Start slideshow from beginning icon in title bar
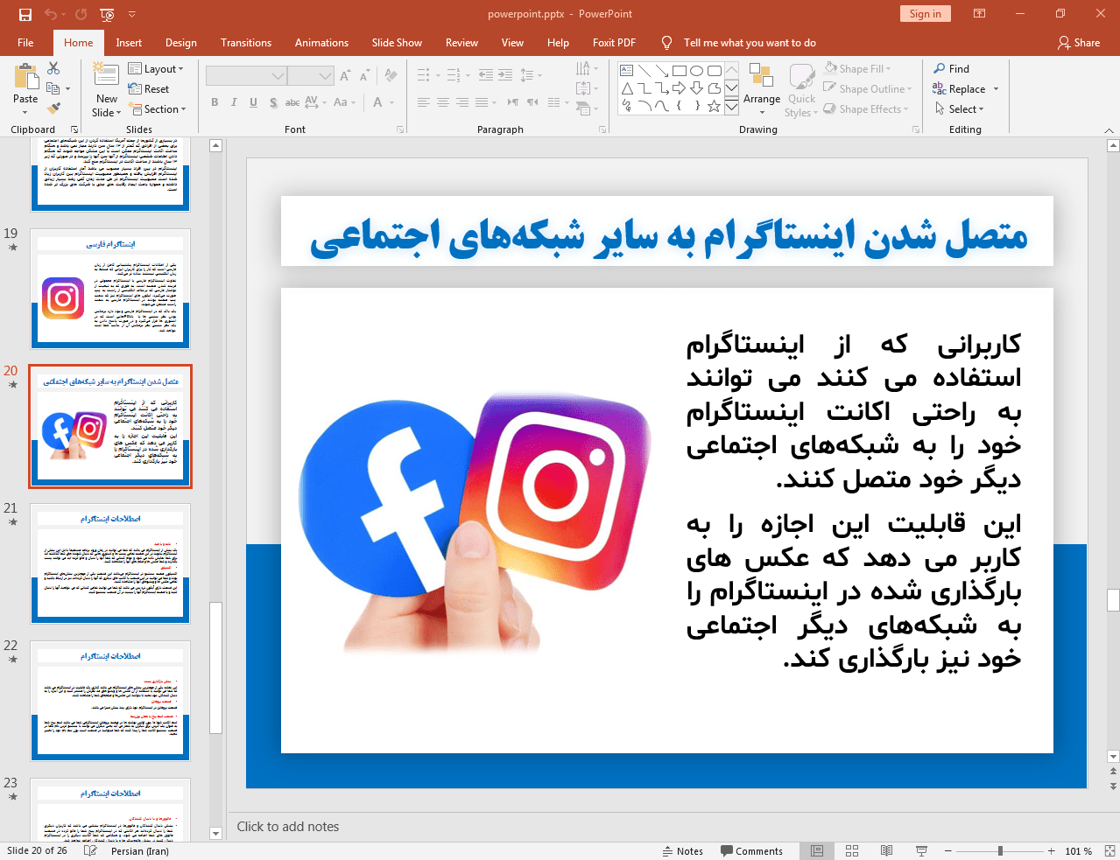 tap(107, 14)
